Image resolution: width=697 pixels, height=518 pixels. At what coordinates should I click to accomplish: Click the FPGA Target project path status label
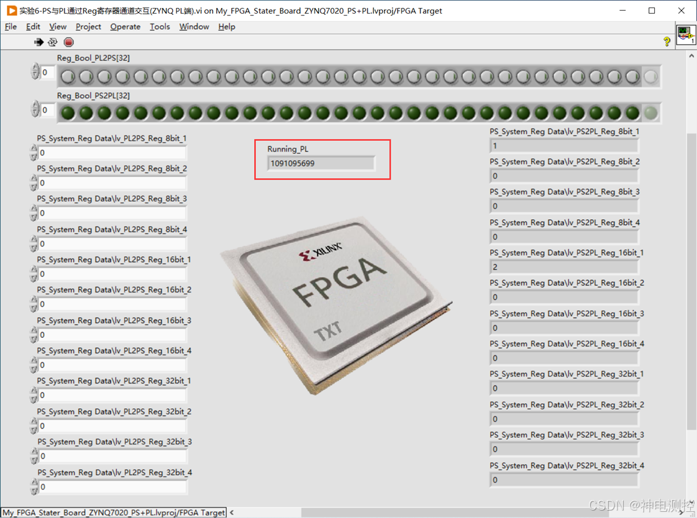click(114, 512)
